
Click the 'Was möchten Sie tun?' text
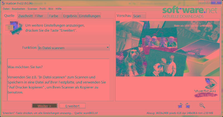pyautogui.click(x=25, y=67)
